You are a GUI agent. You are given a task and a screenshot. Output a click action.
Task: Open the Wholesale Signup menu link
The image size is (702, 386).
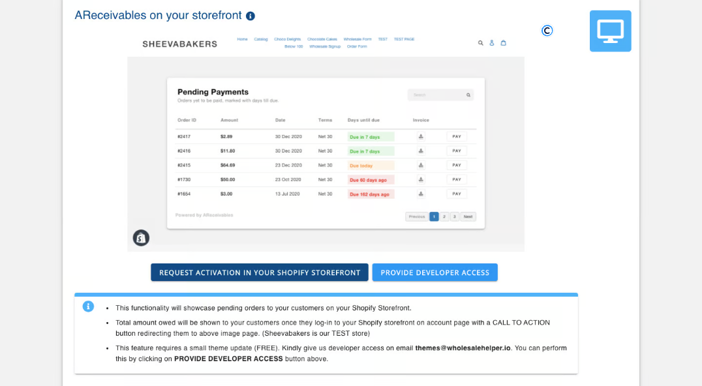click(325, 46)
